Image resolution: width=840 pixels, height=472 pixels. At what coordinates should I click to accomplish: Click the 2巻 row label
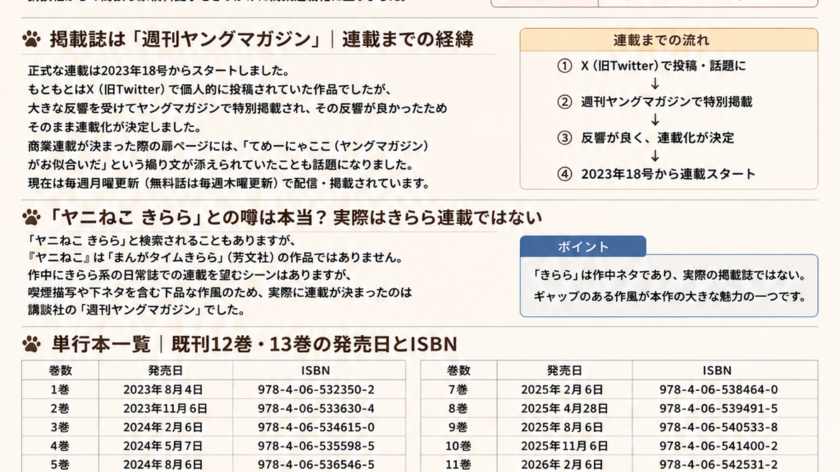tap(60, 408)
